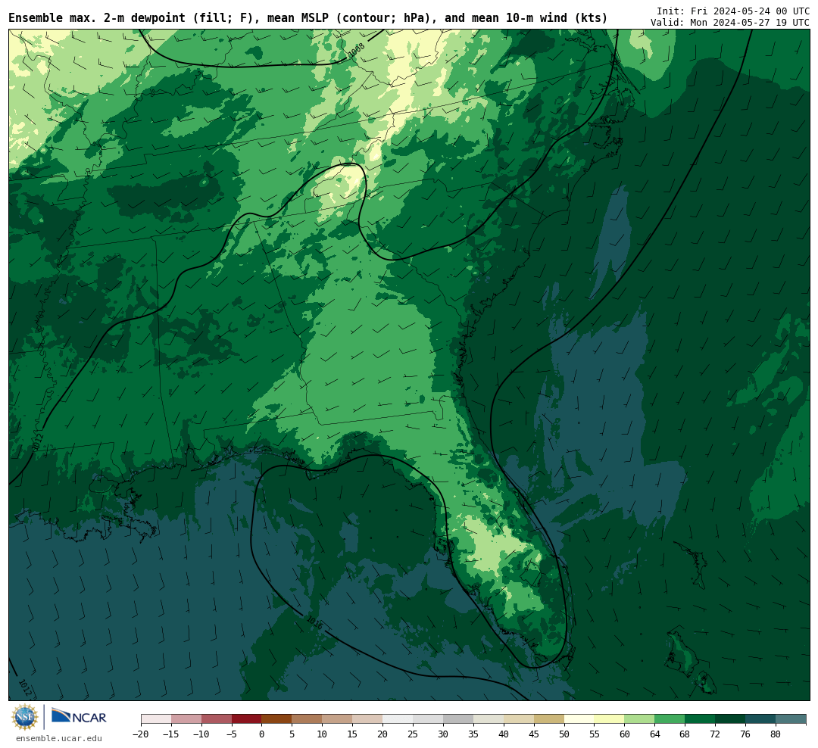Click the 1012 contour label at bottom left
This screenshot has height=748, width=818.
[x=25, y=688]
